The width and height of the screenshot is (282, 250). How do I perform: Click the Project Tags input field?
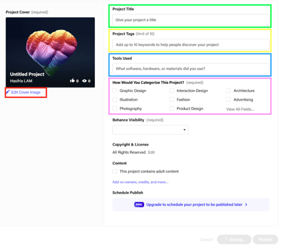191,44
